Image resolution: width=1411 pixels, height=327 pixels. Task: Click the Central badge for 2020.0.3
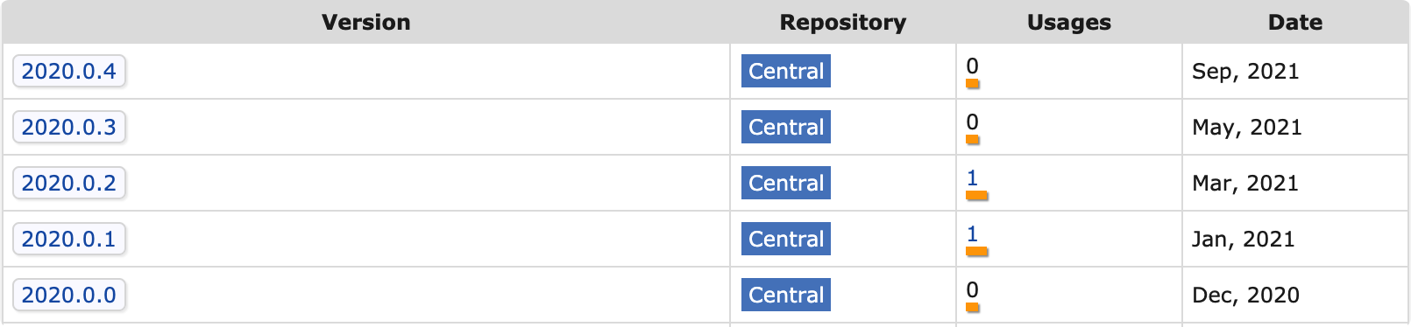786,127
